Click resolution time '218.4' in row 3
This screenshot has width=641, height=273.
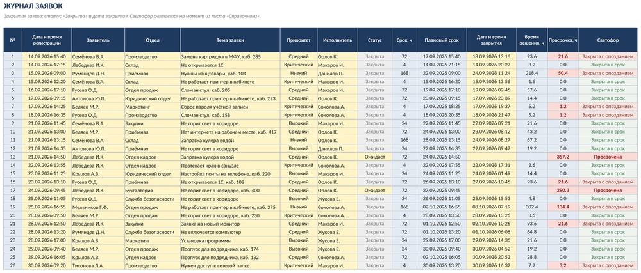(532, 74)
